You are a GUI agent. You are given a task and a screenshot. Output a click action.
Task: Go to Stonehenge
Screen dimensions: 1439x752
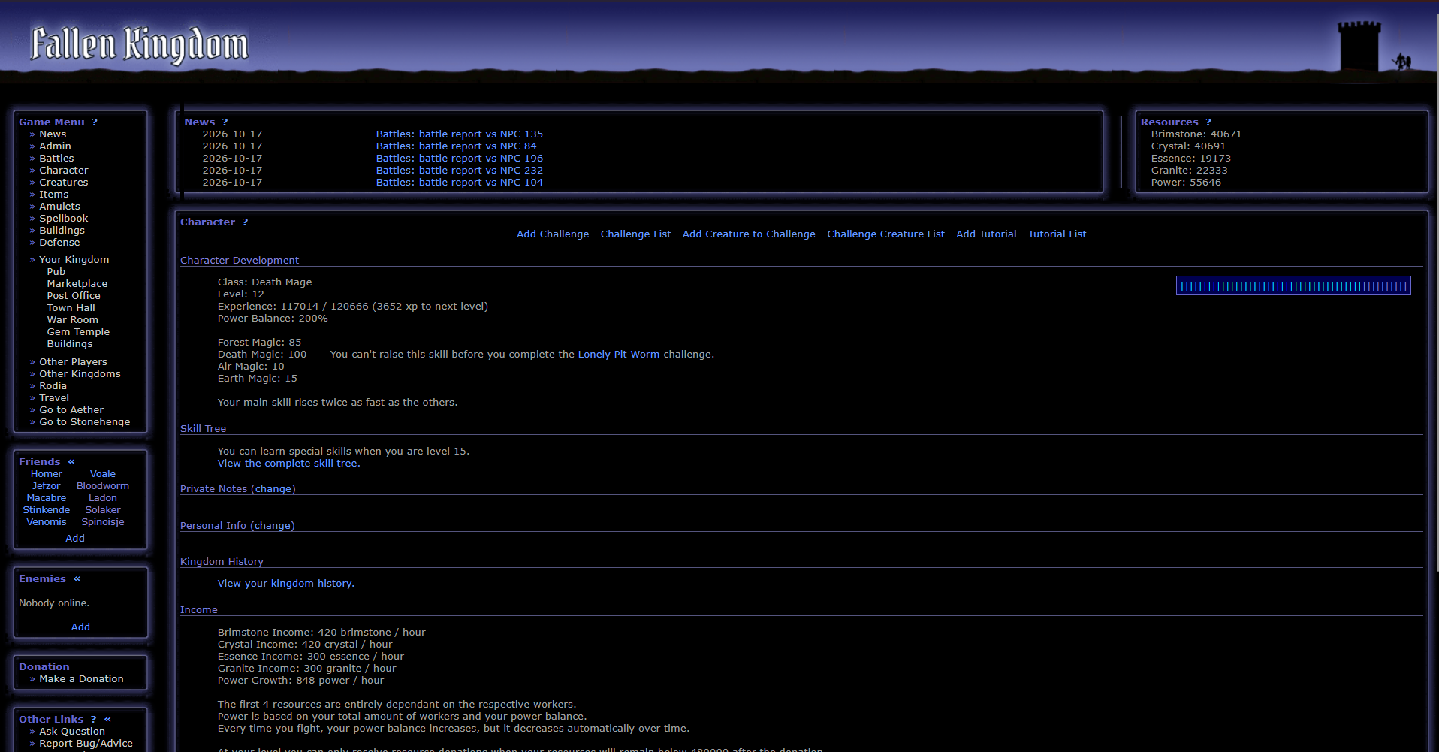tap(85, 422)
